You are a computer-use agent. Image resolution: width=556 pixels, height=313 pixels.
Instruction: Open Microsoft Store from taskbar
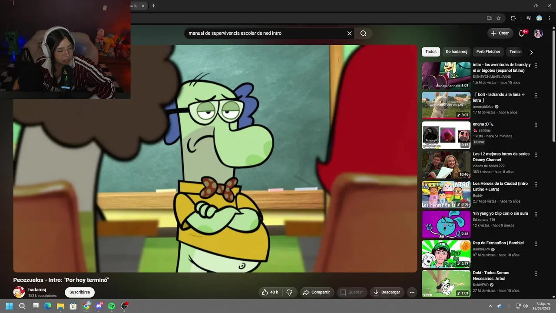click(x=73, y=306)
